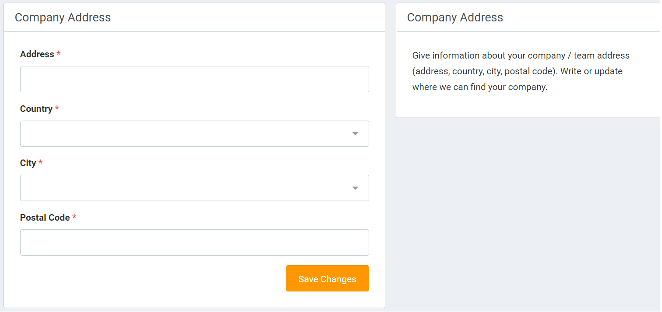Click the City dropdown arrow icon
This screenshot has width=662, height=312.
pyautogui.click(x=355, y=188)
